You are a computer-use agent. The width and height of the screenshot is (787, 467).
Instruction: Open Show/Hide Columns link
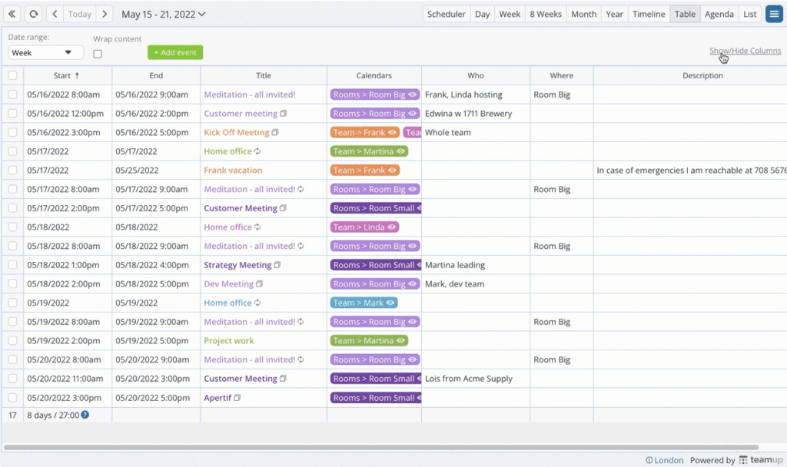tap(745, 51)
